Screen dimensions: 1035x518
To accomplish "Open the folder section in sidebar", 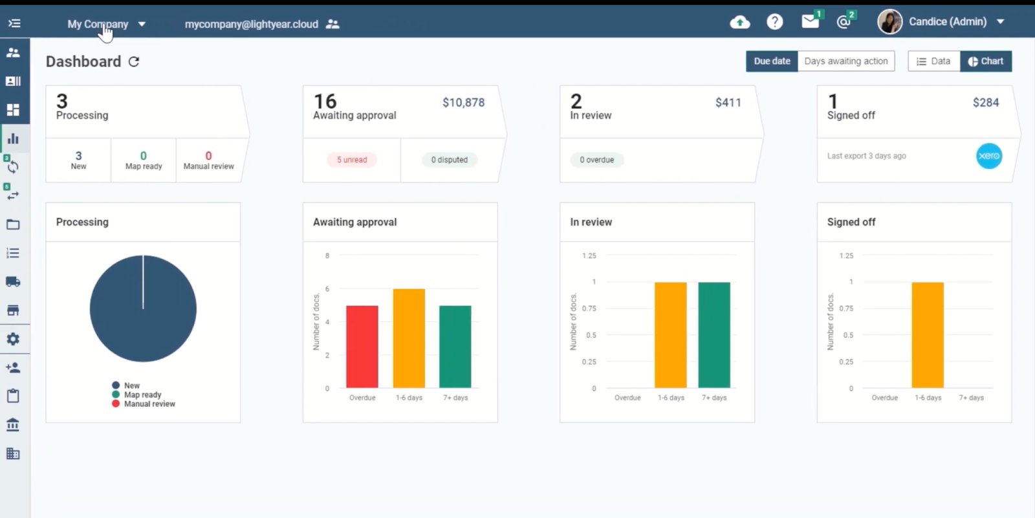I will tap(13, 224).
